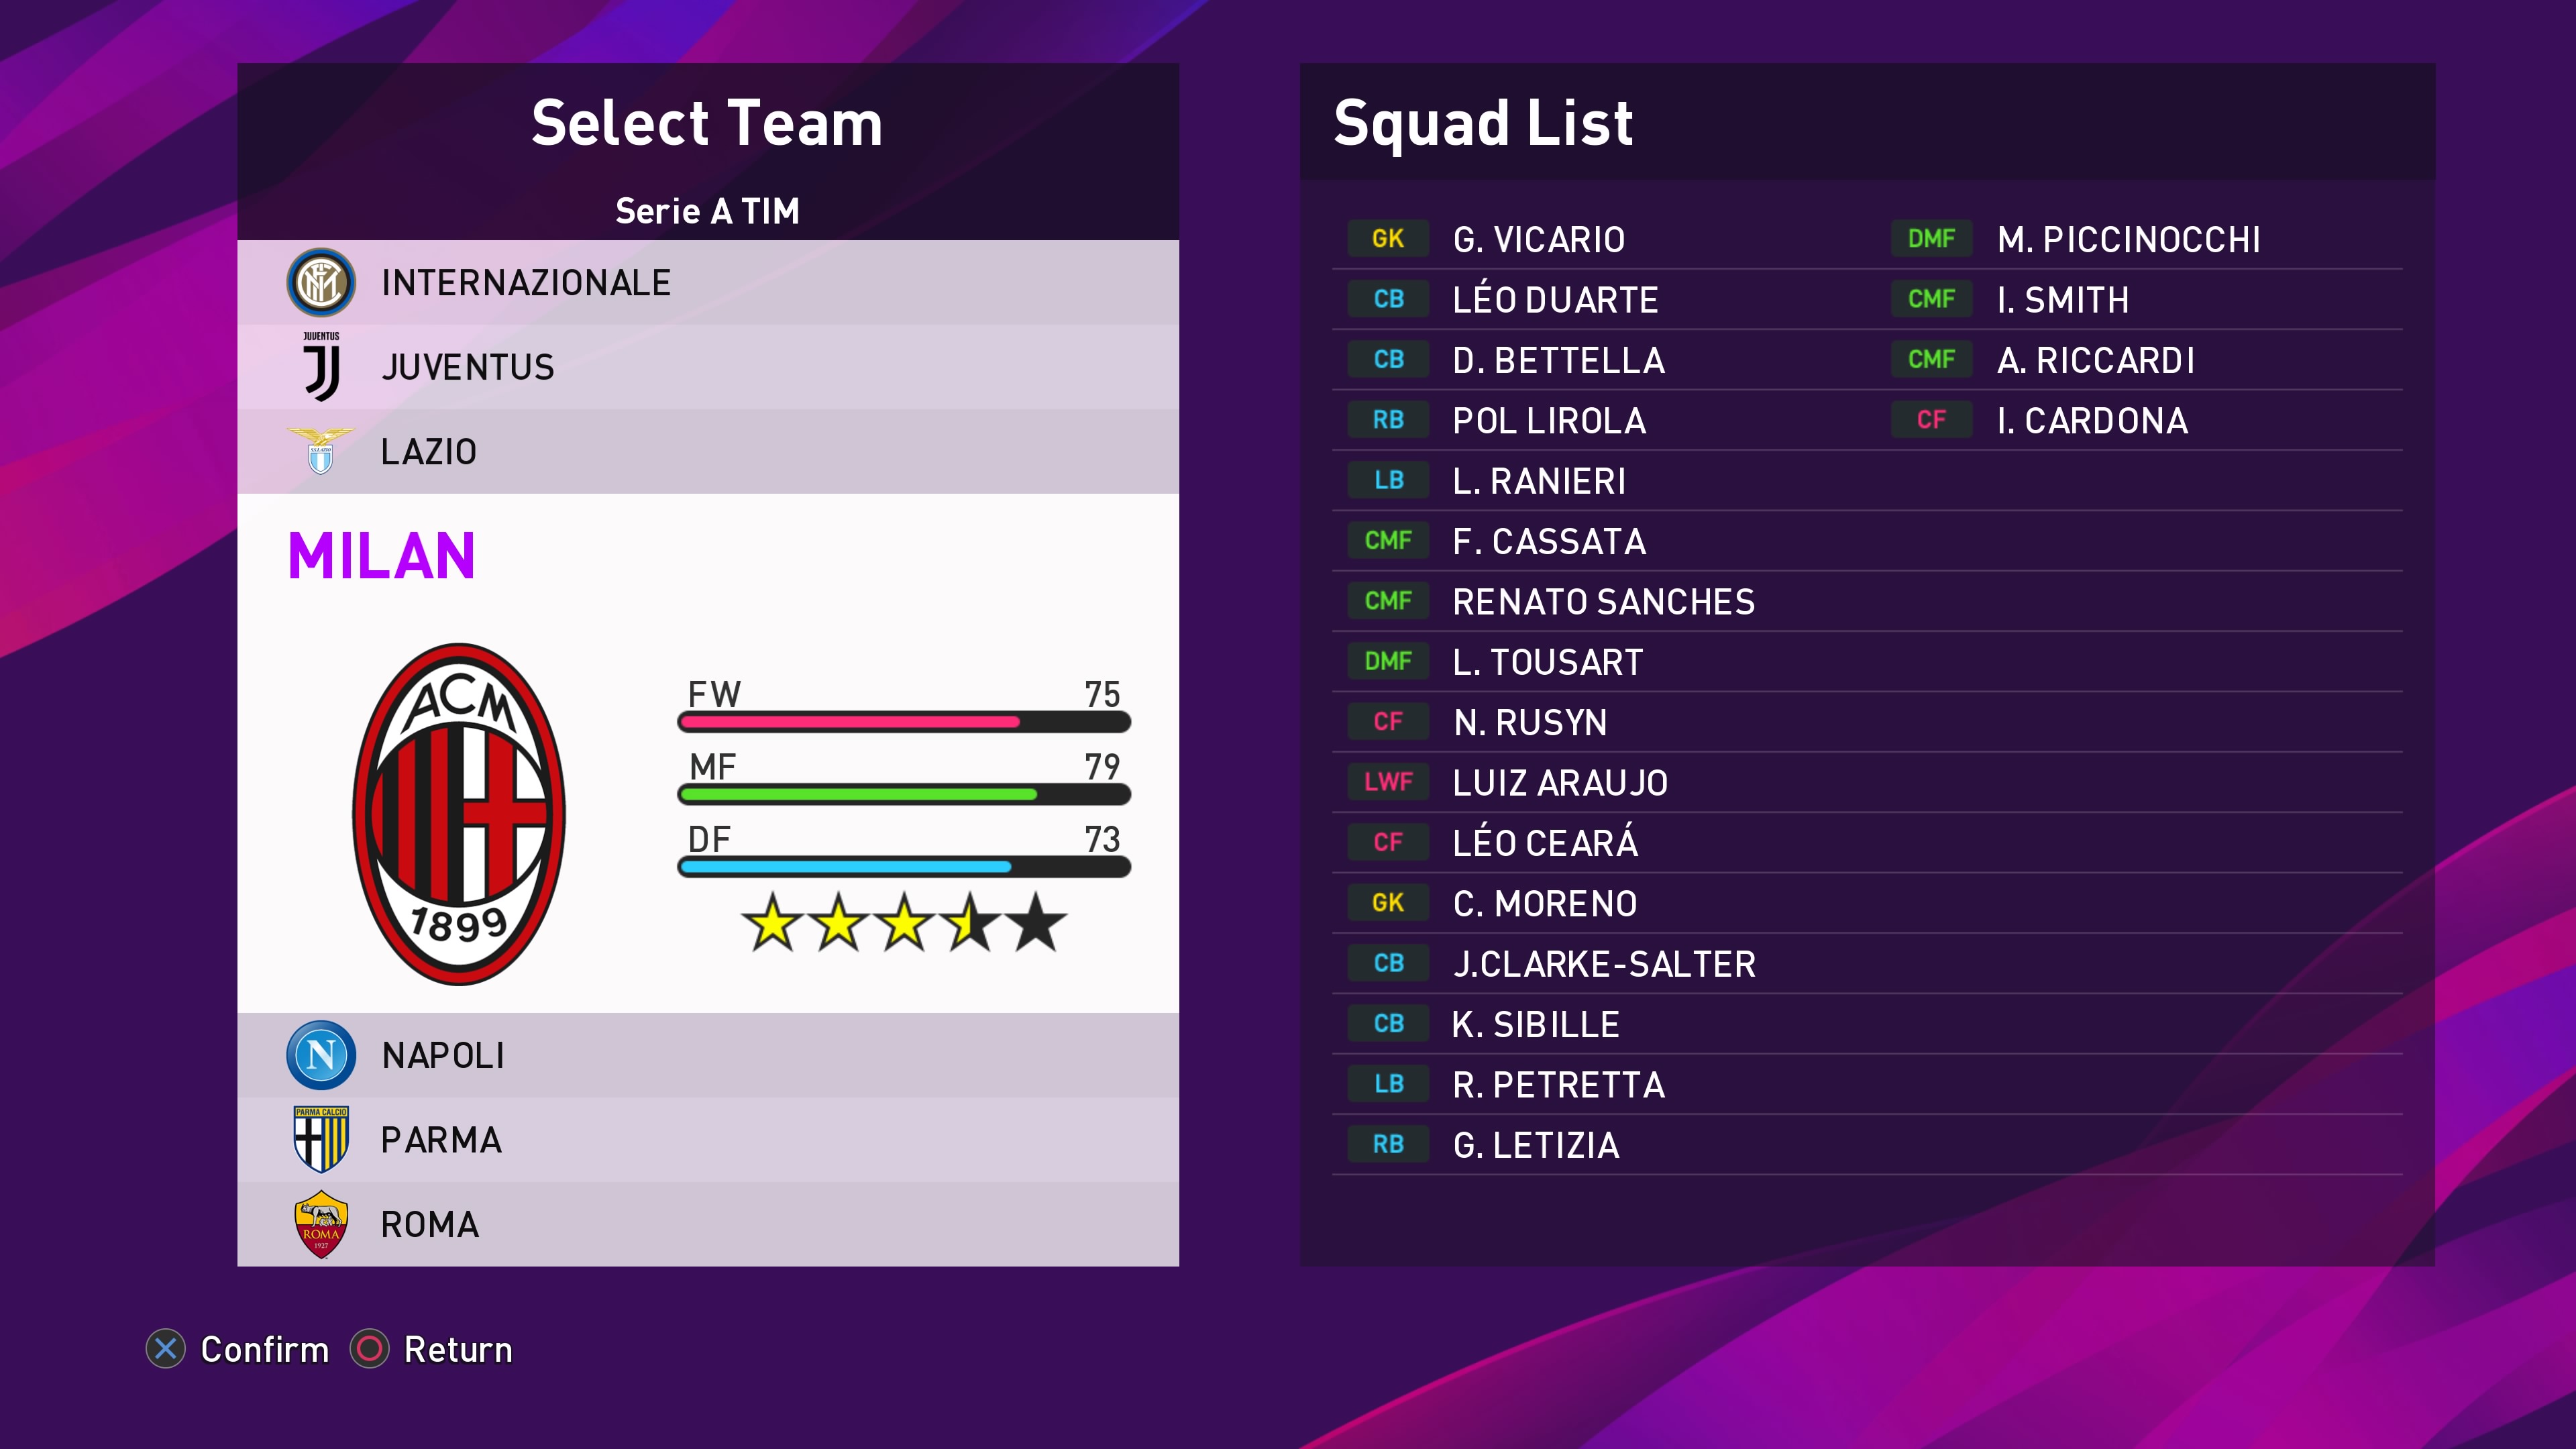Click the Return label
This screenshot has height=1449, width=2576.
point(457,1349)
